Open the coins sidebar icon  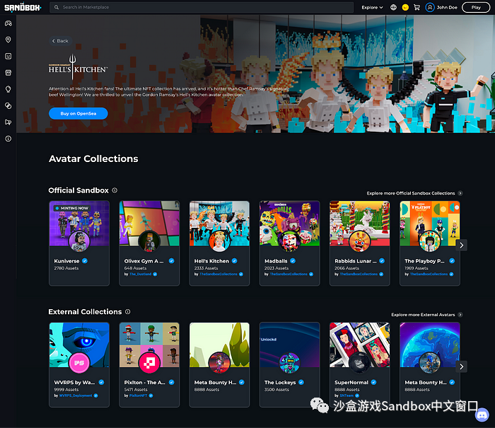coord(8,105)
